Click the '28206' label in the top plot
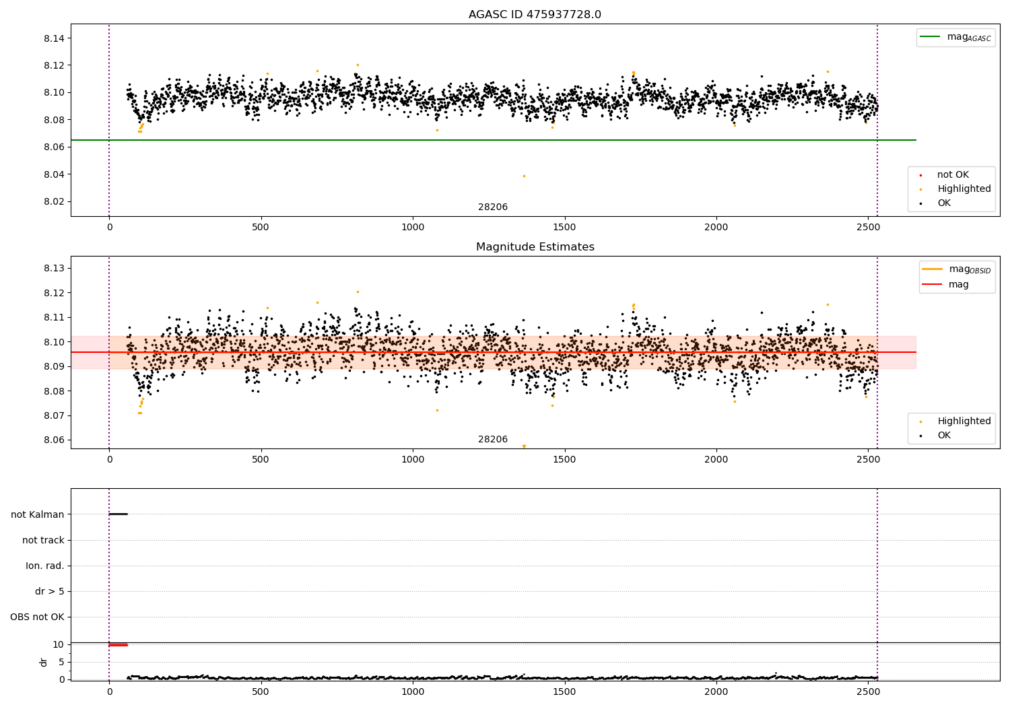 pyautogui.click(x=493, y=207)
